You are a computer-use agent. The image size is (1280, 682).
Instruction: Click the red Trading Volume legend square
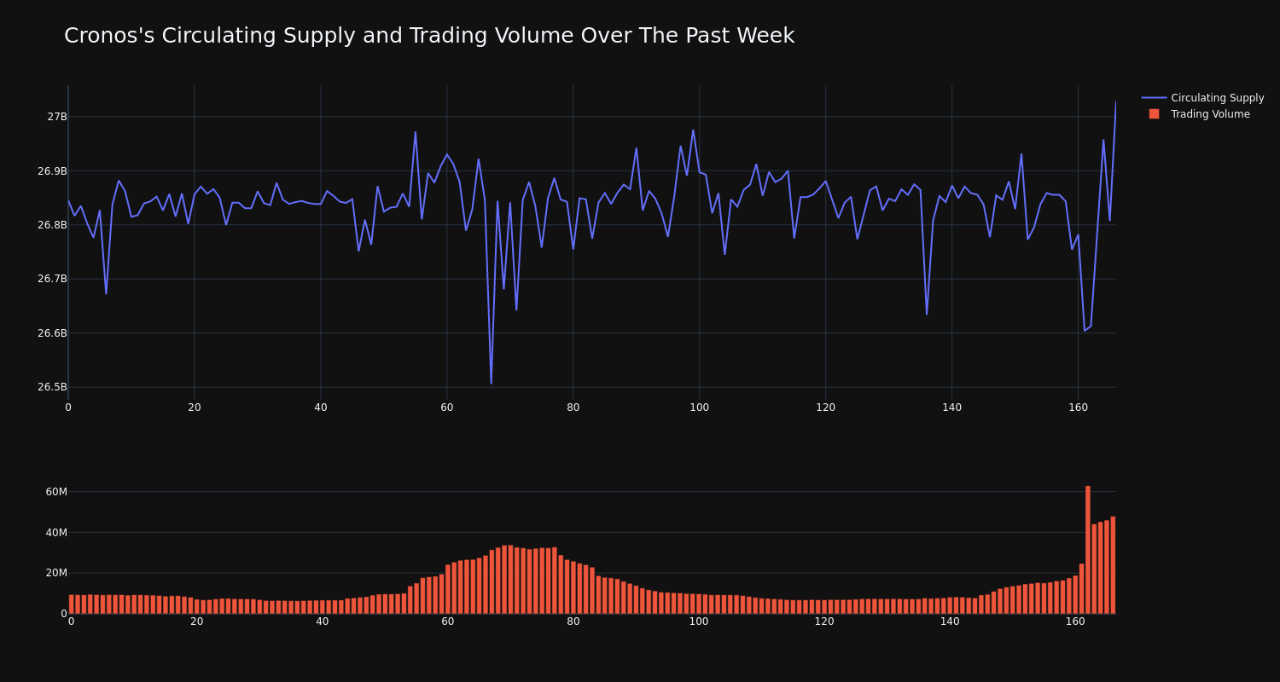(1154, 114)
